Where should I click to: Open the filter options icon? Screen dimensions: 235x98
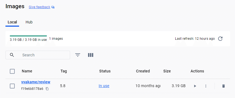point(78,55)
